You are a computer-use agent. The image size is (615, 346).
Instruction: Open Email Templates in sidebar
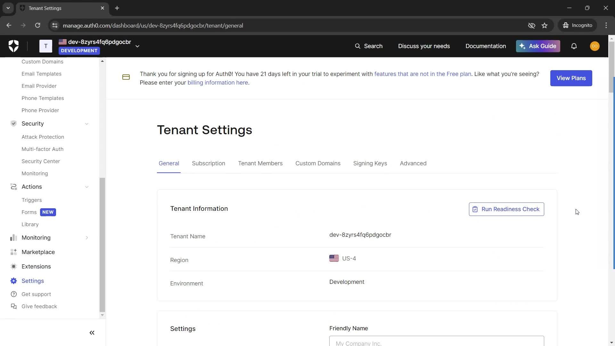[x=41, y=74]
